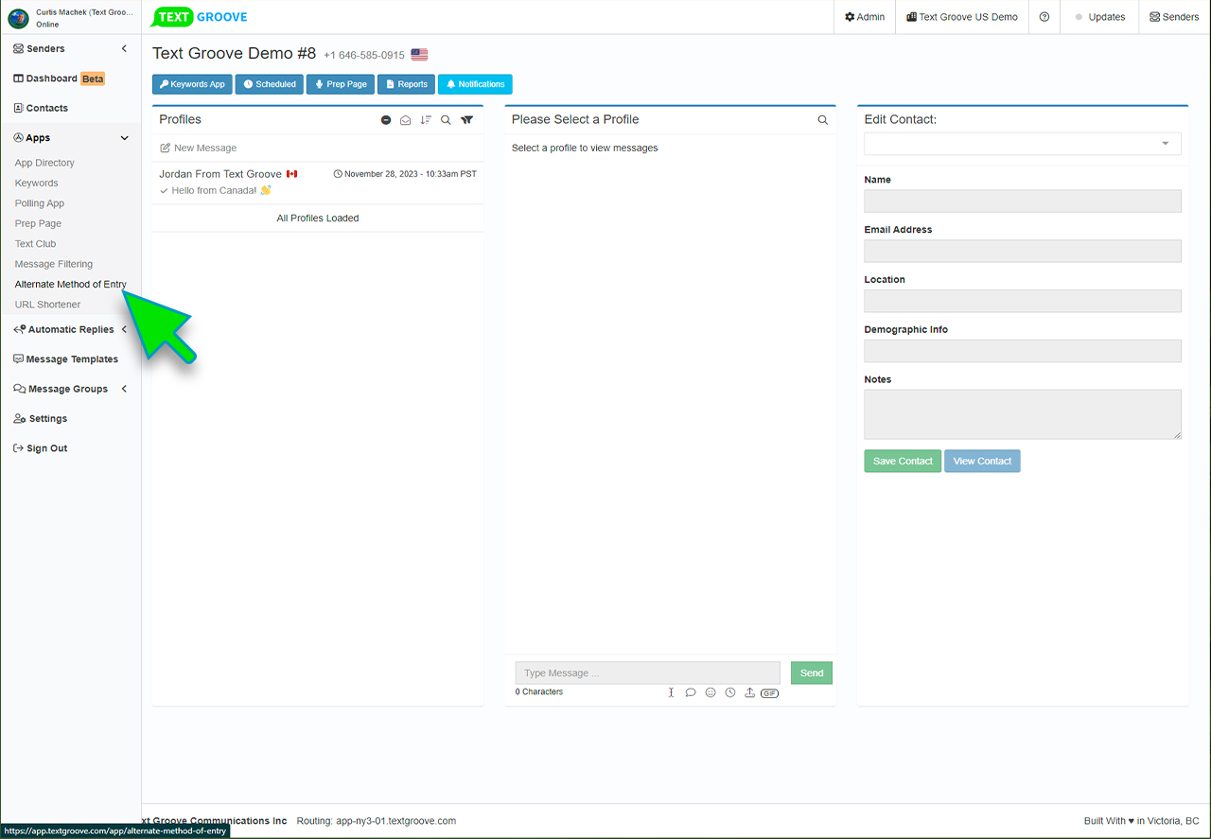Open Alternate Method of Entry link
This screenshot has height=839, width=1211.
pos(71,284)
